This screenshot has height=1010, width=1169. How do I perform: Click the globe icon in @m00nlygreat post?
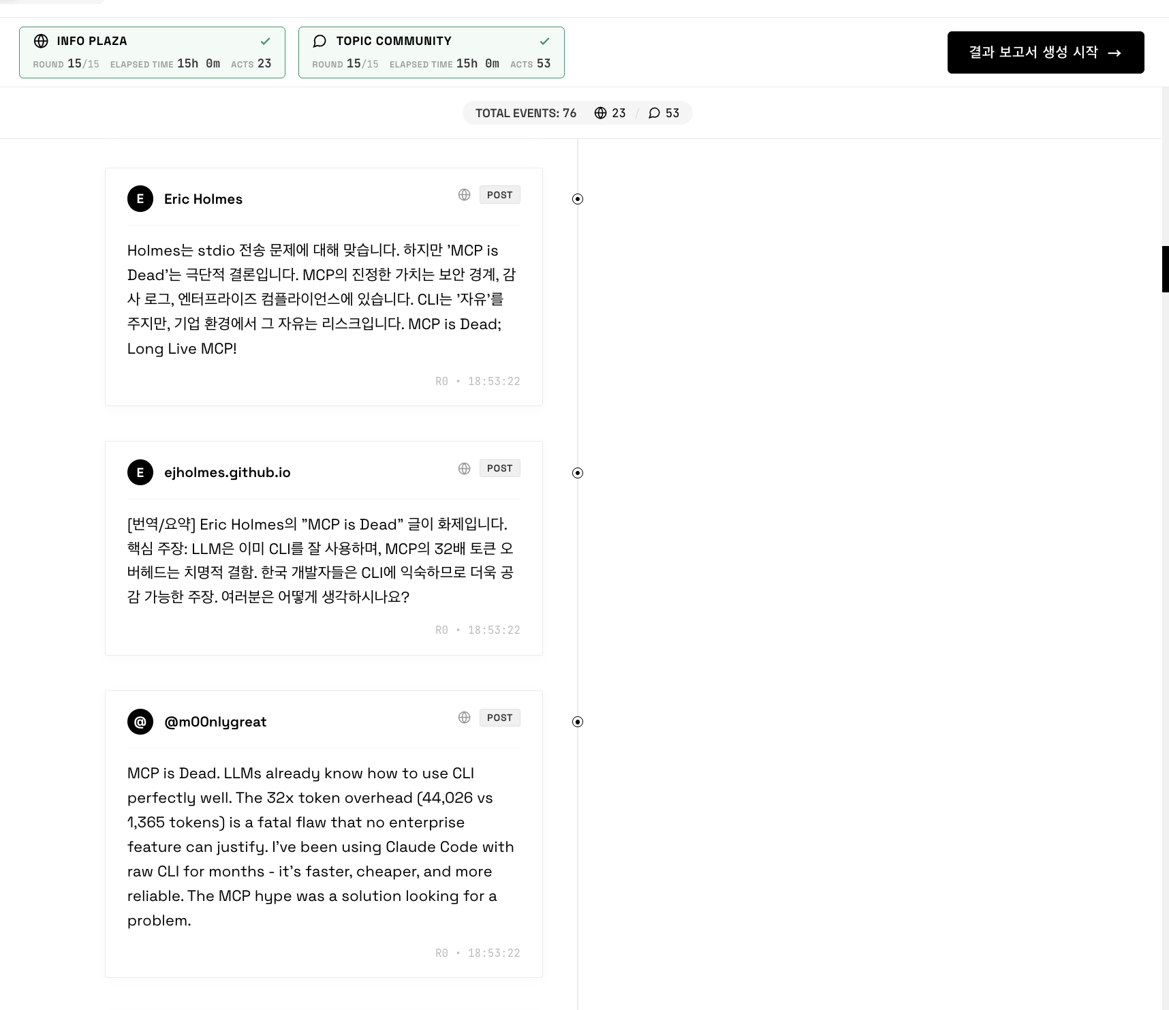[465, 718]
